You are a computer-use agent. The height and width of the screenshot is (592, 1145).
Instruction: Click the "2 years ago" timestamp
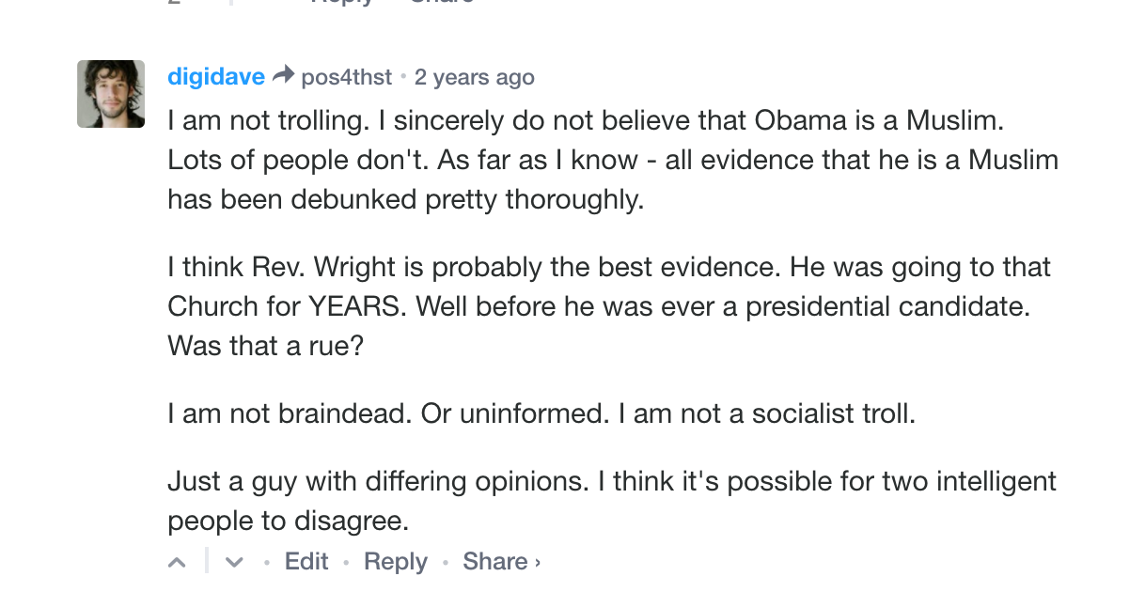tap(474, 77)
